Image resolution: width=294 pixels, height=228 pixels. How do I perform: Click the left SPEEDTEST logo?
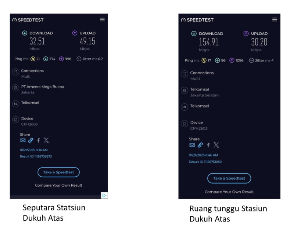click(x=28, y=20)
